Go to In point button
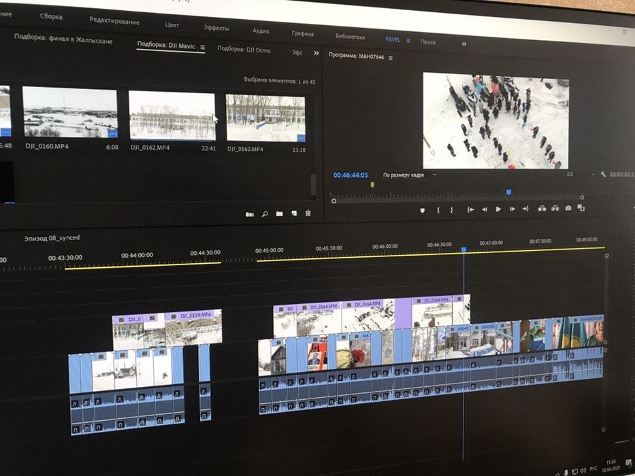635x476 pixels. click(470, 209)
